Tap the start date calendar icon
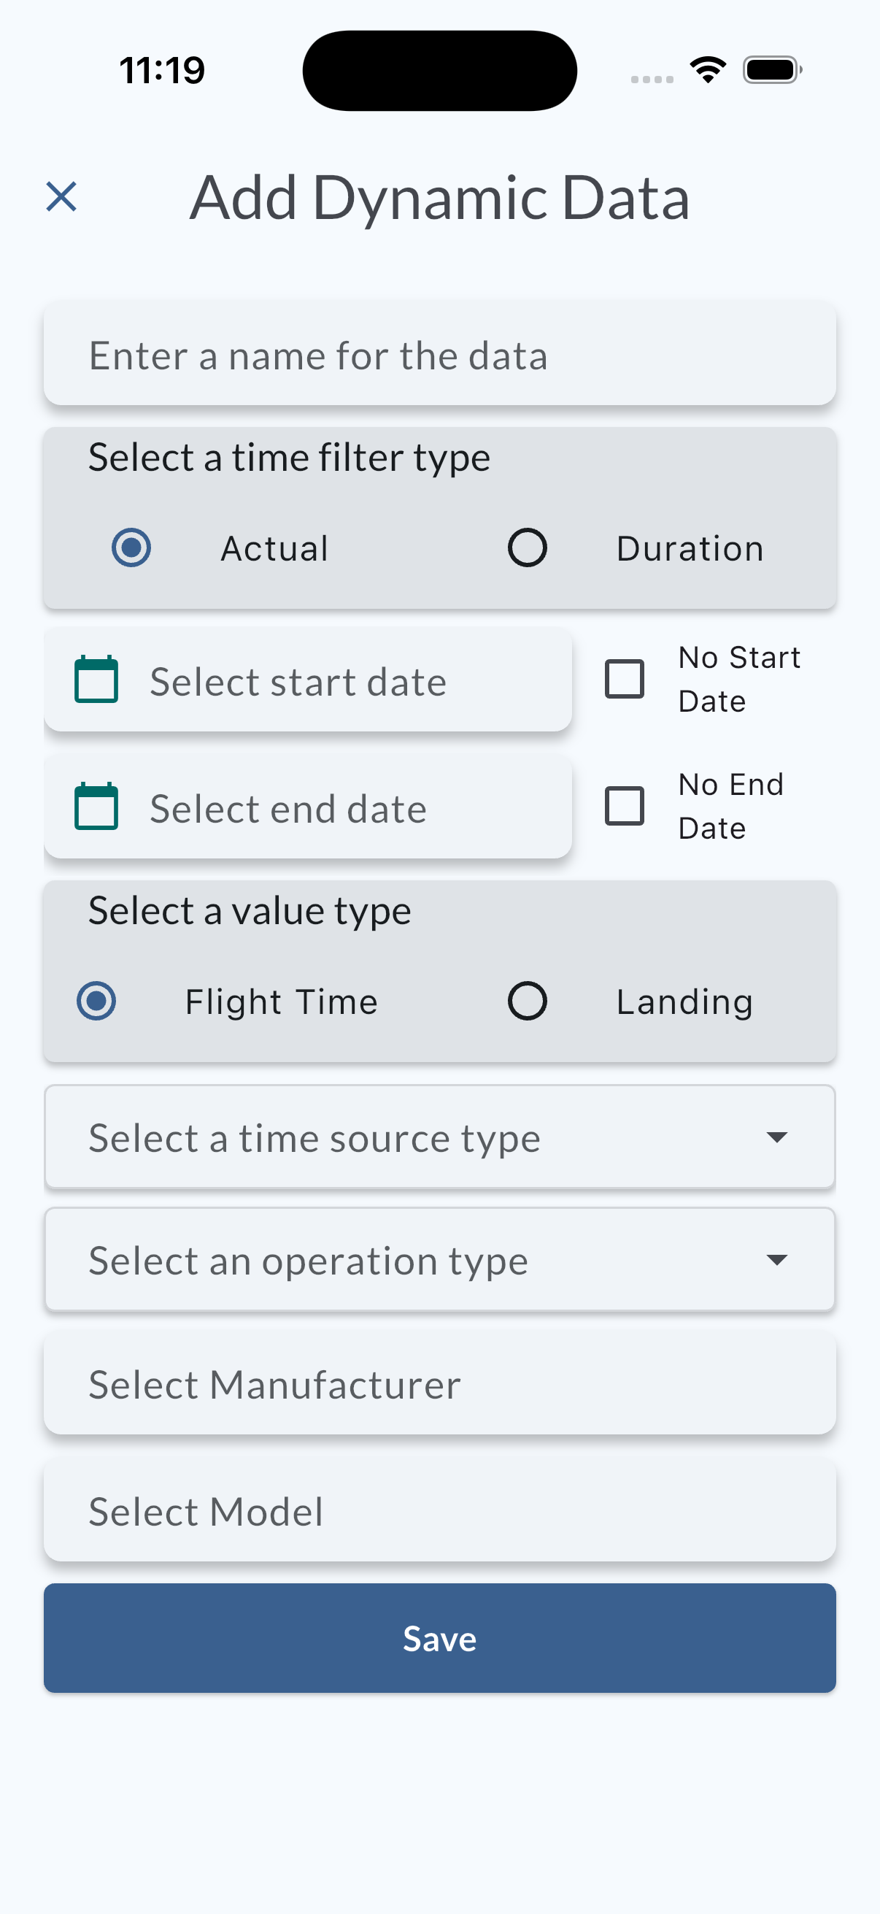880x1914 pixels. tap(96, 680)
